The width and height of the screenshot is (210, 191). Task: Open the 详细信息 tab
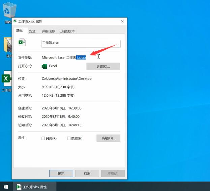pos(48,31)
